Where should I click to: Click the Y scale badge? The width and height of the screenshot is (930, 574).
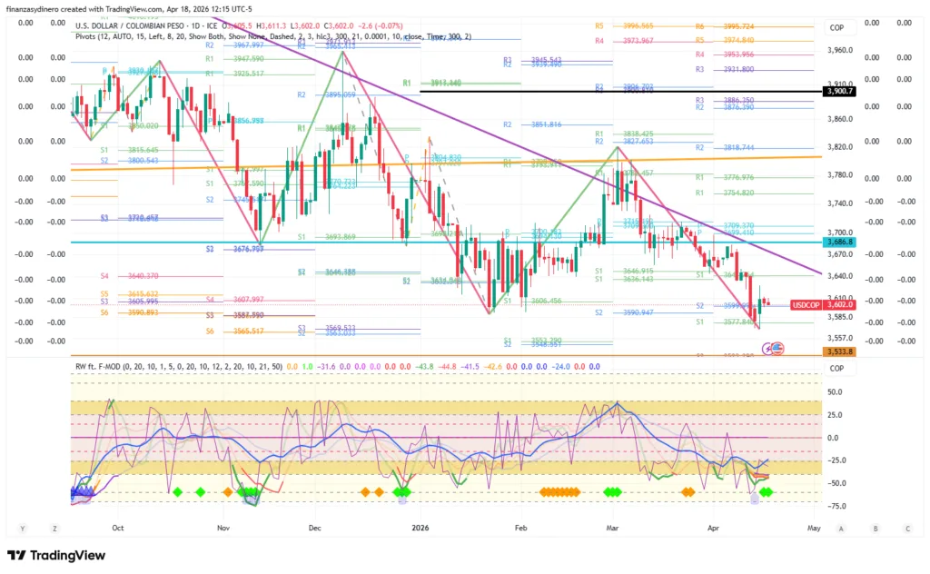(22, 528)
